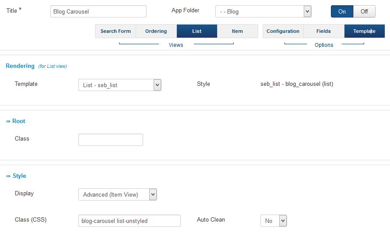The image size is (390, 240).
Task: Expand the Auto Clean dropdown
Action: click(x=274, y=221)
